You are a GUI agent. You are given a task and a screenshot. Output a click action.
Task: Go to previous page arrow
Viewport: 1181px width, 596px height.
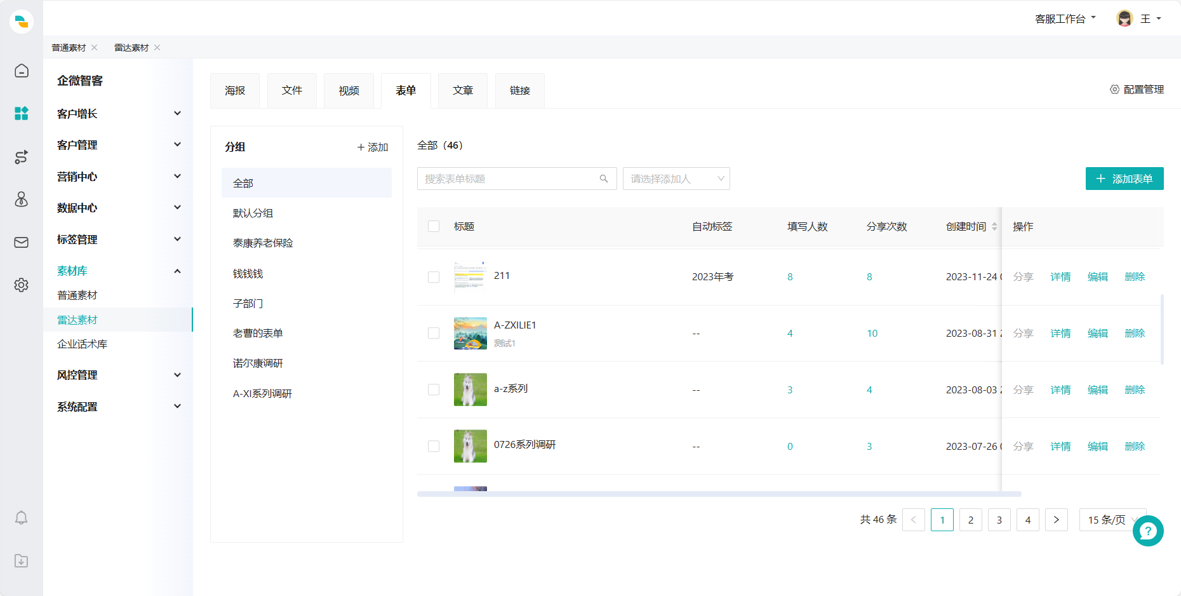click(914, 520)
